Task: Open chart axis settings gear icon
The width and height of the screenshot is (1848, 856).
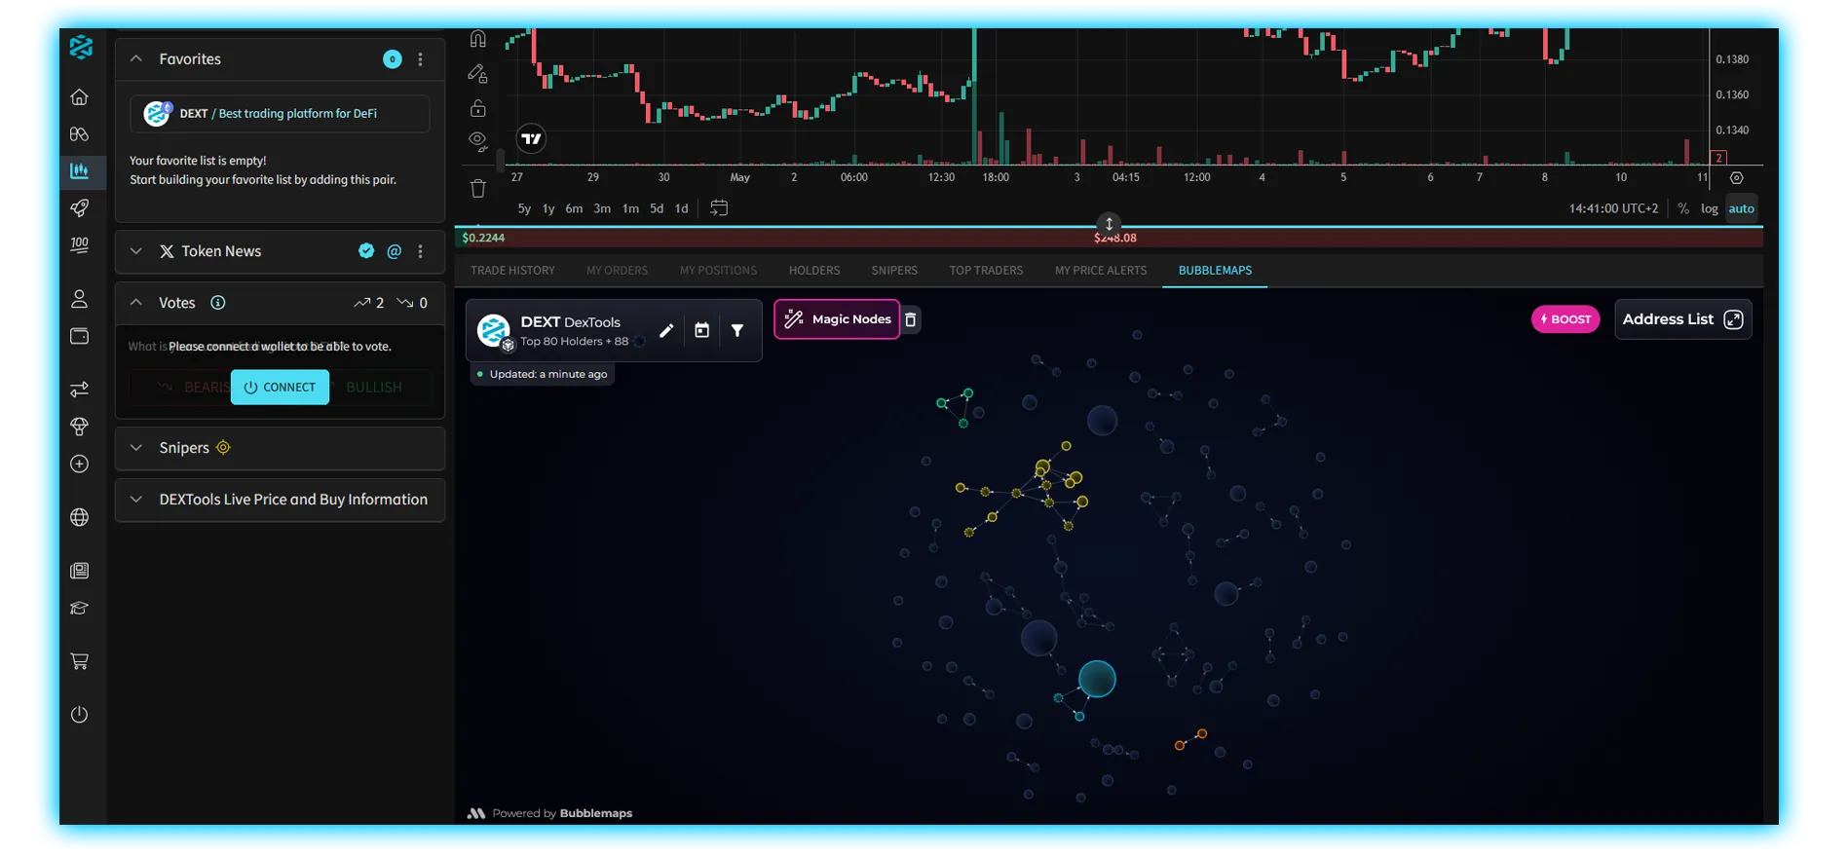Action: point(1736,177)
